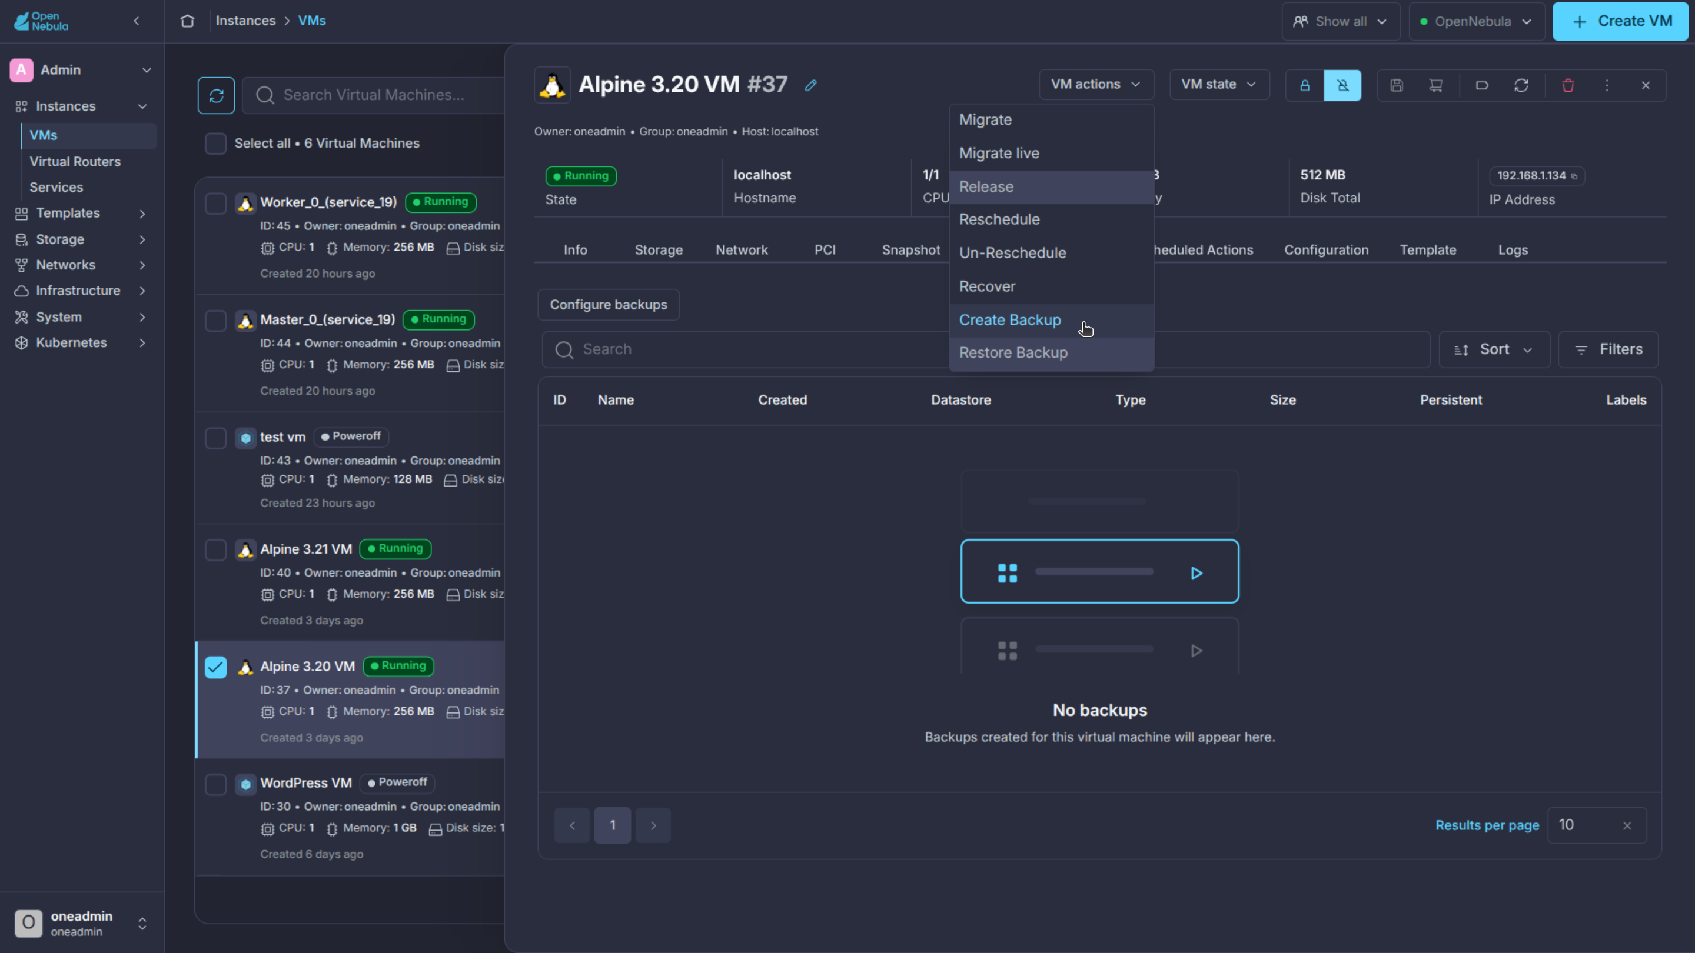
Task: Check the Alpine 3.21 VM checkbox
Action: pos(216,550)
